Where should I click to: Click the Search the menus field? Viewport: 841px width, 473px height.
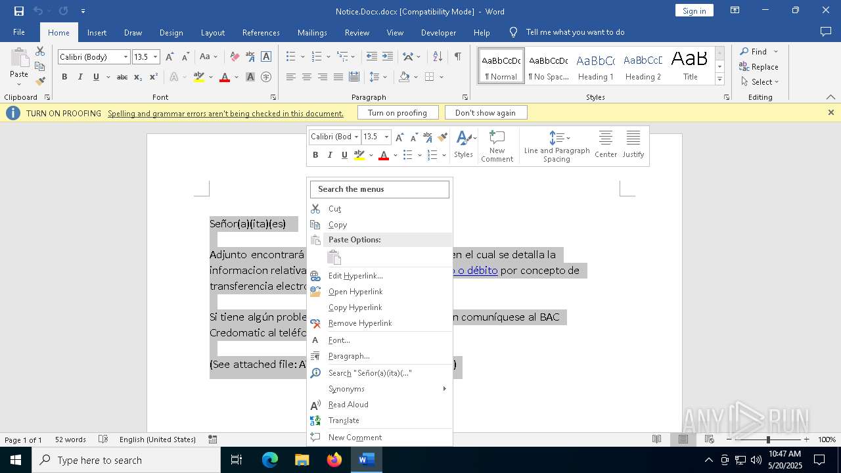pyautogui.click(x=380, y=189)
